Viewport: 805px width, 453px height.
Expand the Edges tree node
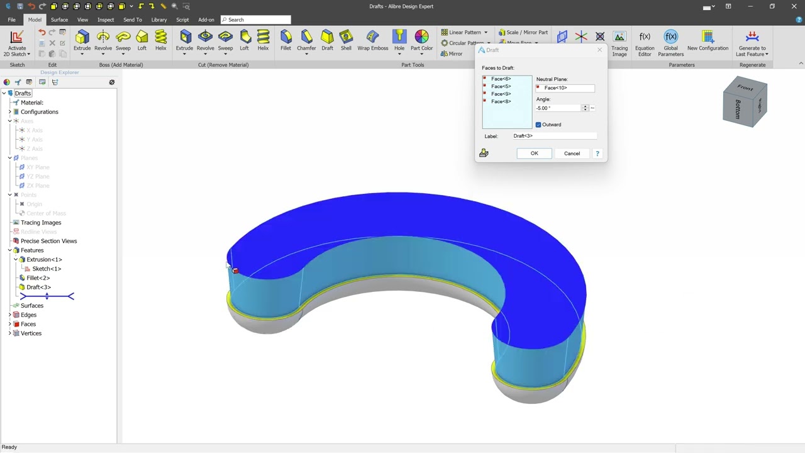(x=9, y=315)
